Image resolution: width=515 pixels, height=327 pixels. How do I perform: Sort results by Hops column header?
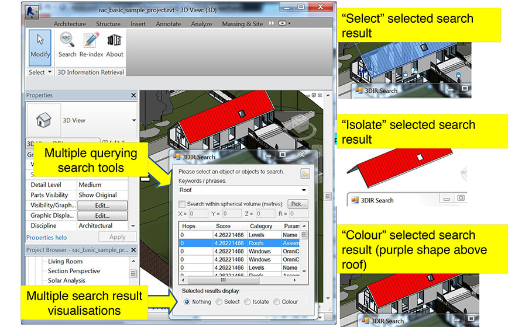point(196,226)
